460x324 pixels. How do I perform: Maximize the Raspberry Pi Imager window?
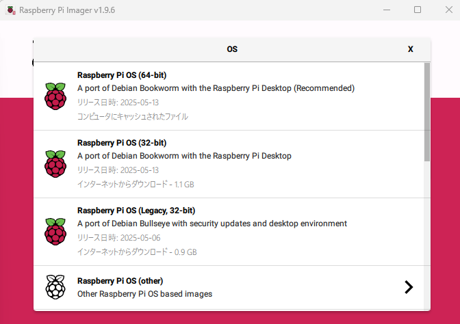pos(418,10)
